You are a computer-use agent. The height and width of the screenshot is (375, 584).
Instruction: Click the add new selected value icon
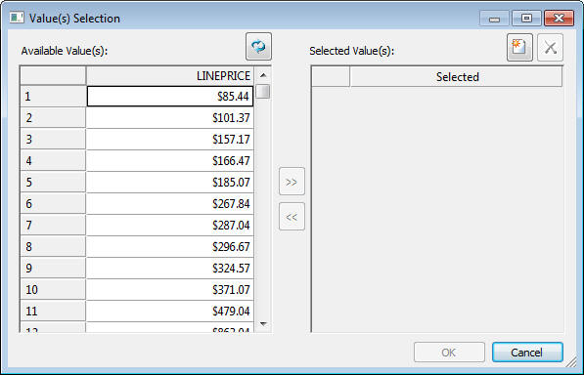tap(519, 47)
